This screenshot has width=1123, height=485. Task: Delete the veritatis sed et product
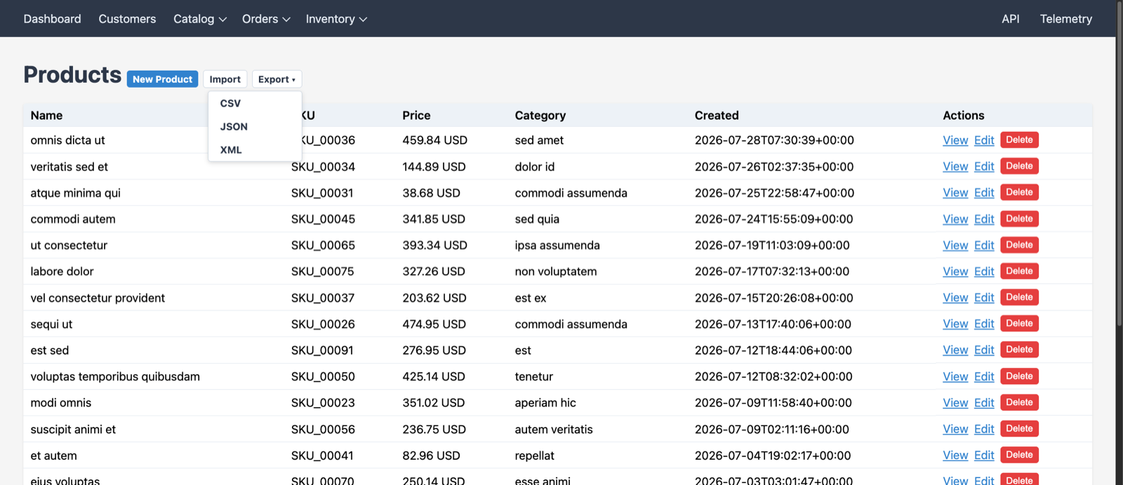[x=1019, y=166]
